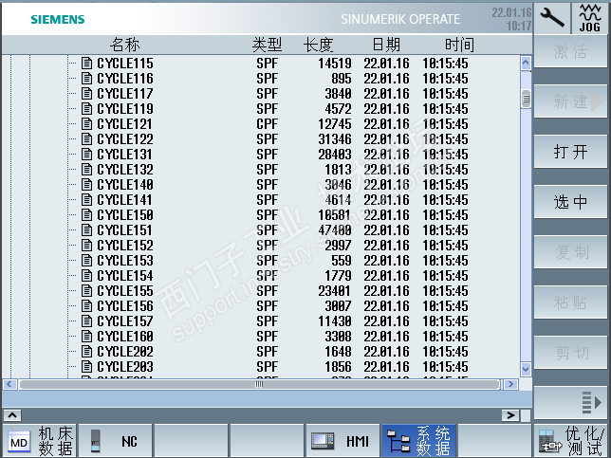Click the 粘贴 (Paste) softkey
Image resolution: width=611 pixels, height=458 pixels.
(570, 302)
